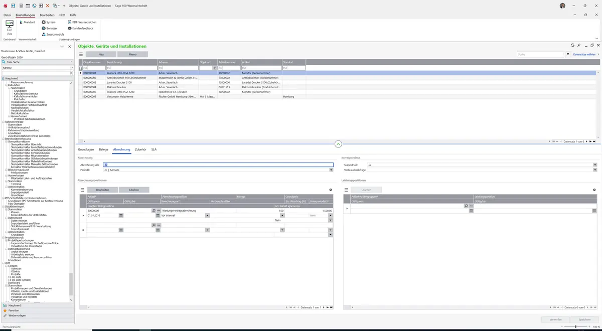Click Löschen in Abrechnungspositionen

tap(134, 190)
